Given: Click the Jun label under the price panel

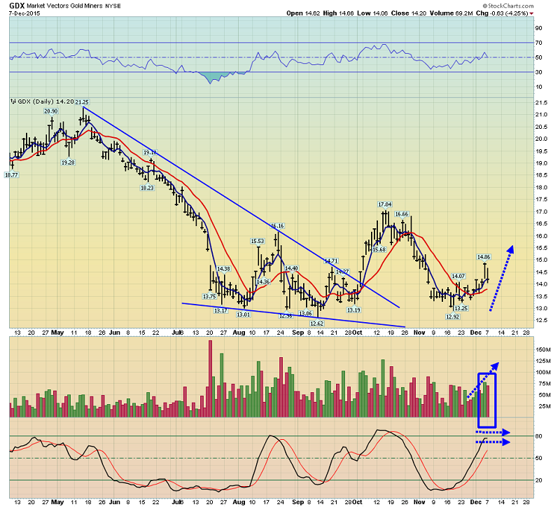Looking at the screenshot, I should [114, 333].
